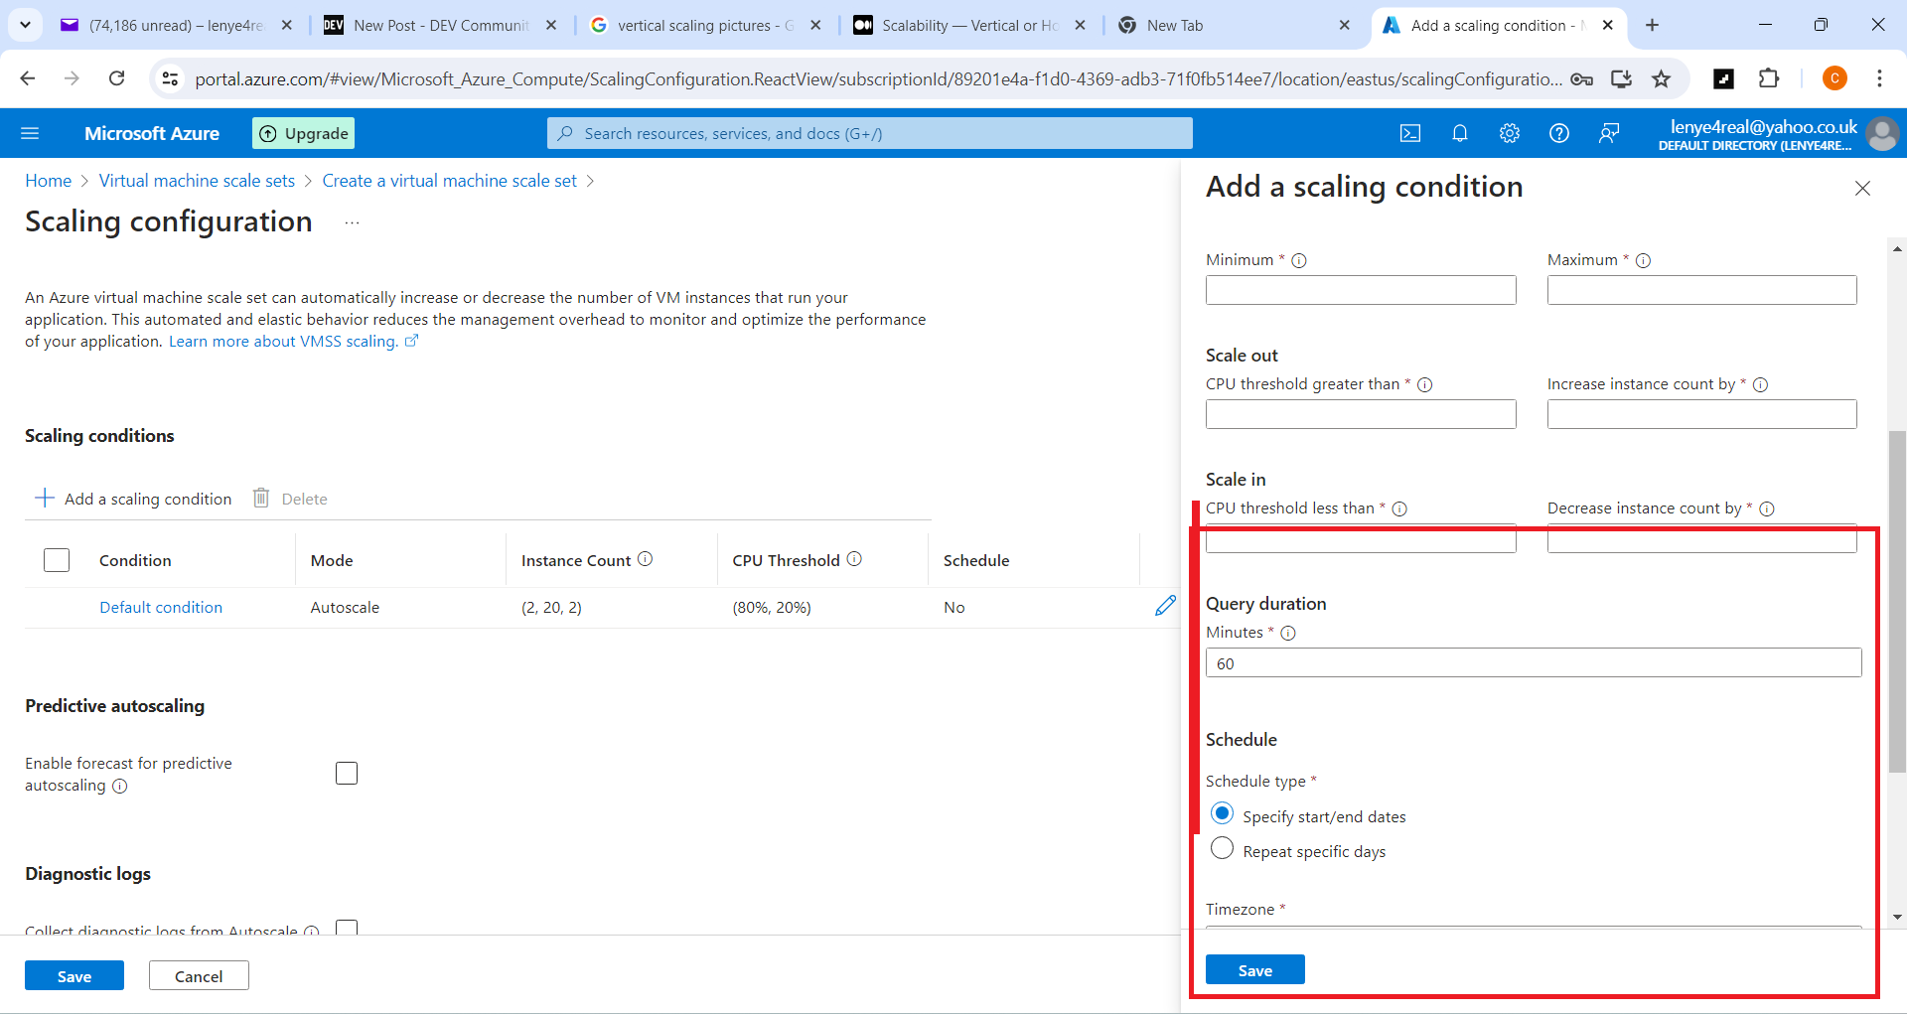Enable forecast for predictive autoscaling checkbox
This screenshot has height=1014, width=1907.
347,773
